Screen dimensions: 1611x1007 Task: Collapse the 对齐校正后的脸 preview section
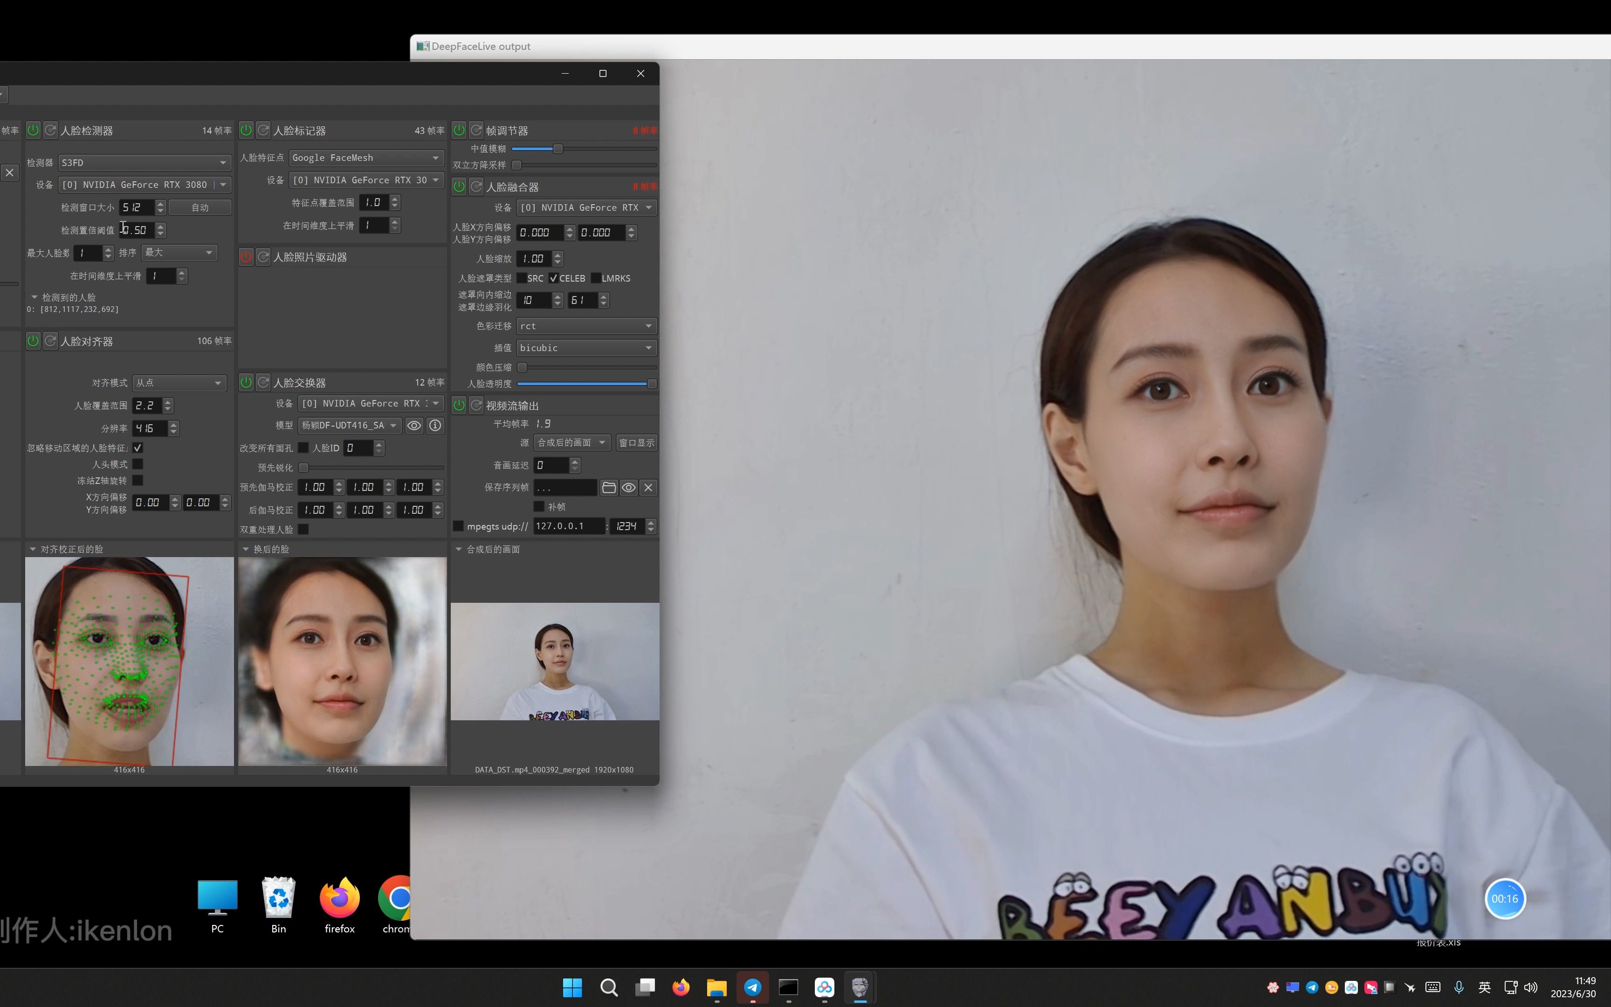point(33,549)
